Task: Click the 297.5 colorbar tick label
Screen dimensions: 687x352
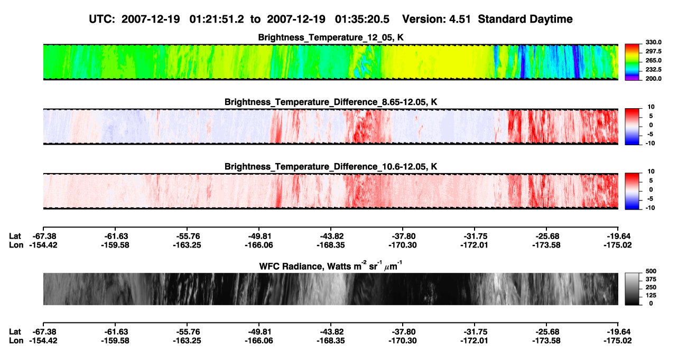Action: point(653,51)
